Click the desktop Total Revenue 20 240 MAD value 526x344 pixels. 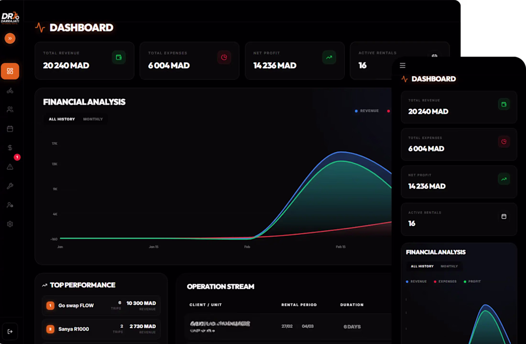coord(66,66)
